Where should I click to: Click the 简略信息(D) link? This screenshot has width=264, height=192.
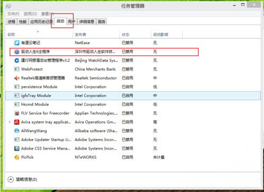tap(26, 180)
